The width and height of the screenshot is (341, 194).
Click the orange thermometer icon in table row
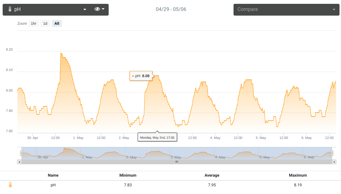tap(10, 185)
